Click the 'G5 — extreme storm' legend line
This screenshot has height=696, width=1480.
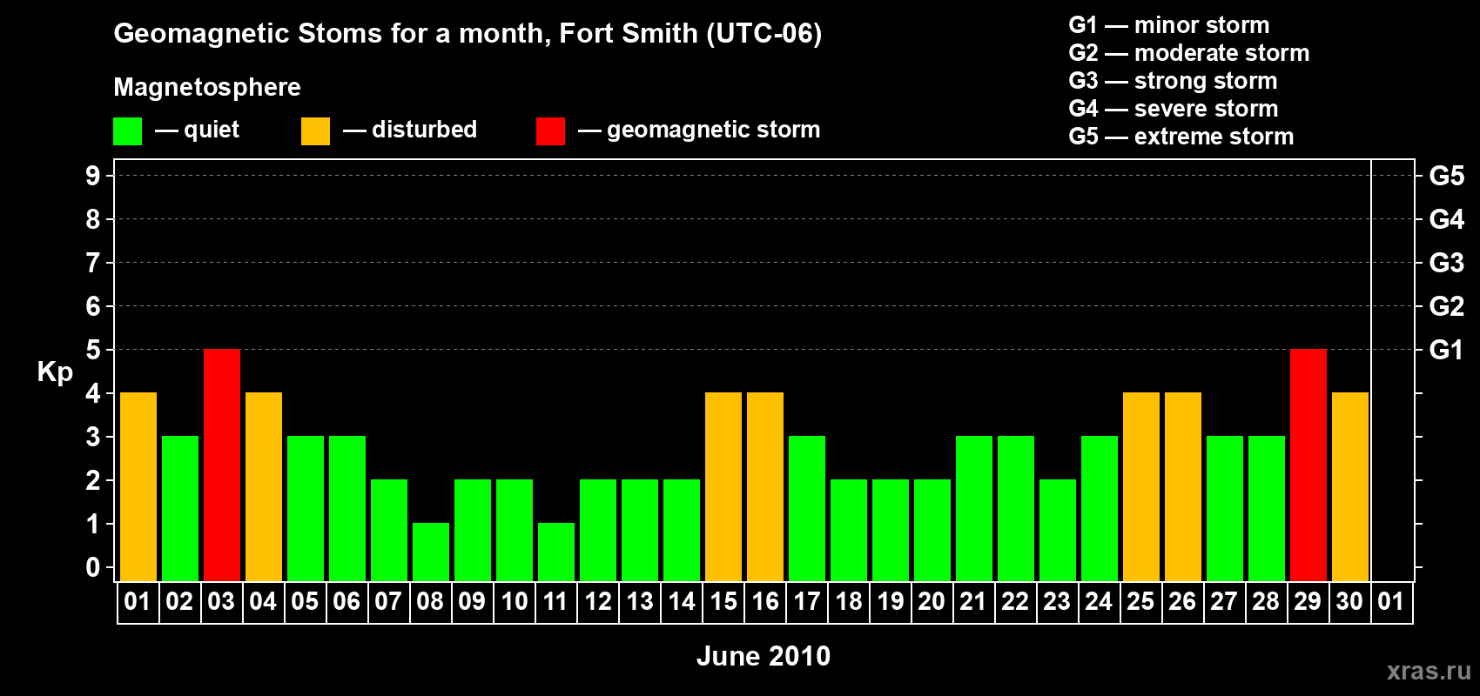[1181, 137]
